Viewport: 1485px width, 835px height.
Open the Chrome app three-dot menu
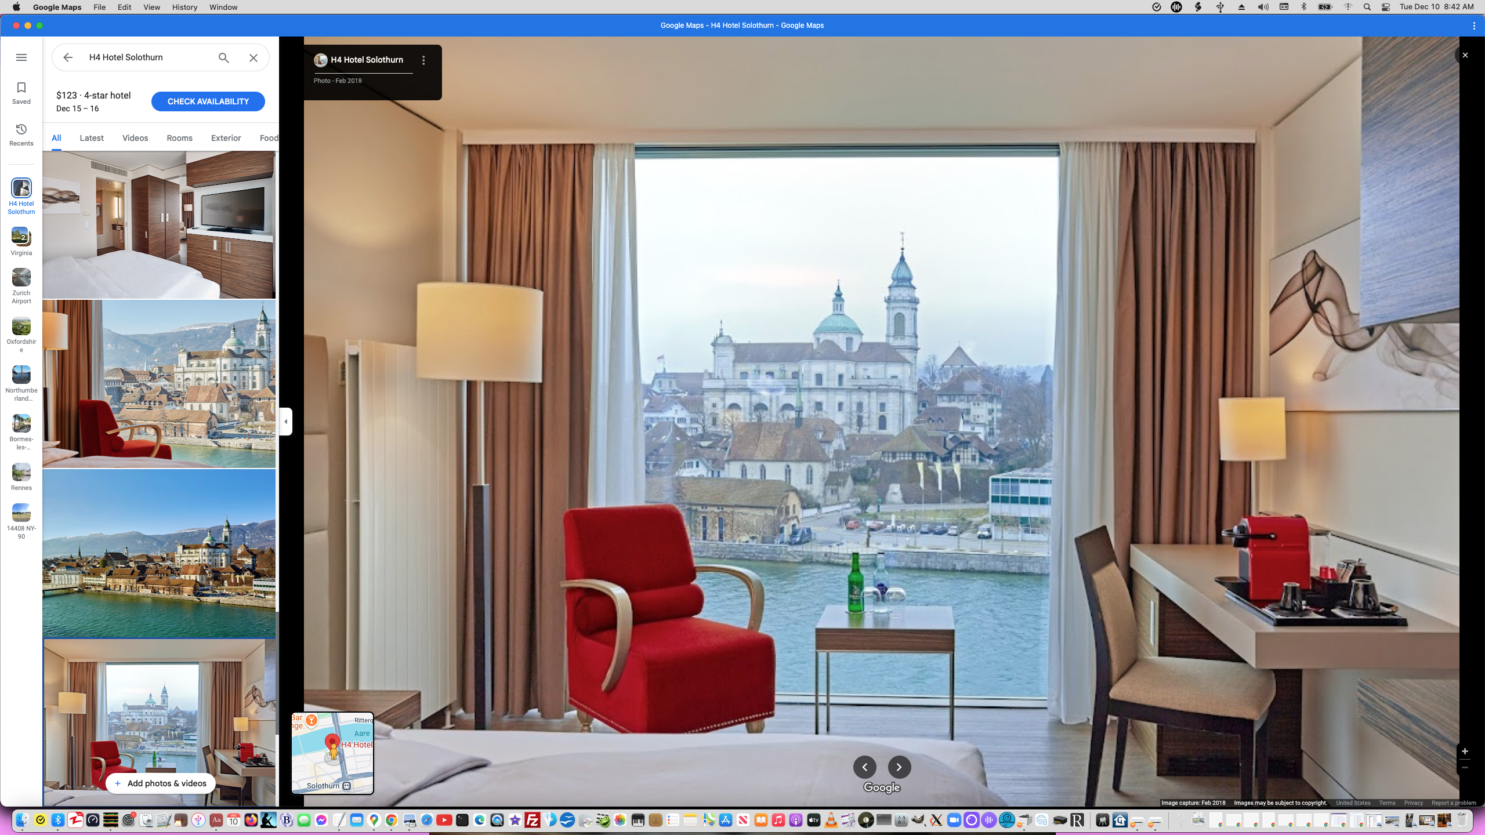coord(1474,26)
